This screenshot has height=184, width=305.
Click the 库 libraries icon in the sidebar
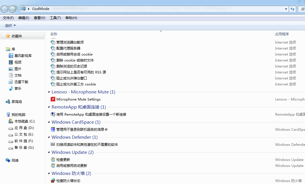pos(8,49)
